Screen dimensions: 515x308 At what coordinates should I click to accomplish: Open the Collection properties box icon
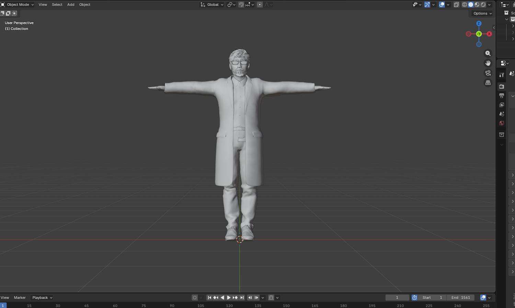(x=502, y=134)
